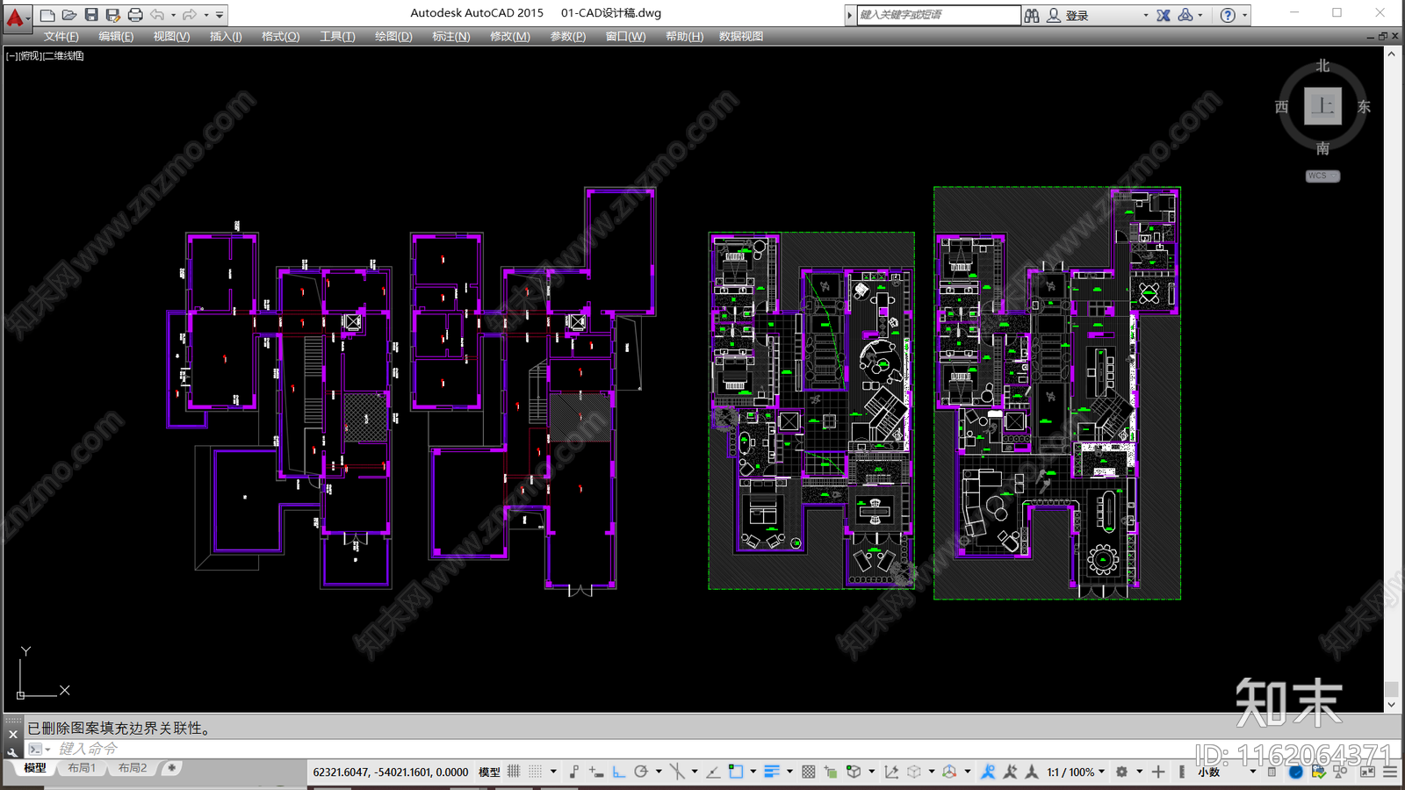Switch to the 模型 model tab

pos(35,768)
